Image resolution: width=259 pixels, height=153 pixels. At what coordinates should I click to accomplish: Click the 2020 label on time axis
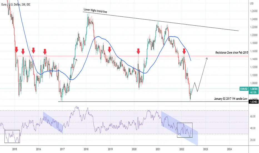[x=134, y=149]
